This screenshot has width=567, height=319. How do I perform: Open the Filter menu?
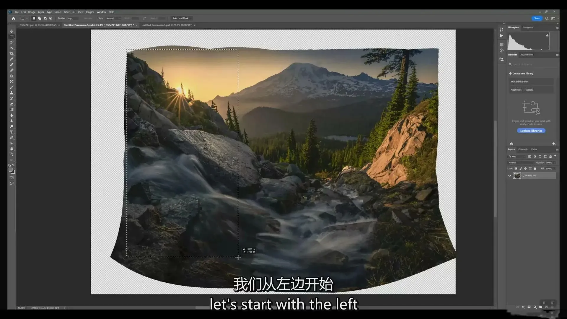(x=66, y=12)
